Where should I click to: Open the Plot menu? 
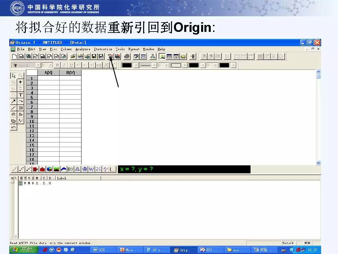tap(53, 49)
